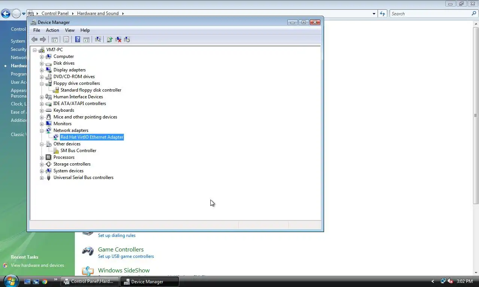
Task: Click Control Panel window Back button
Action: click(6, 14)
